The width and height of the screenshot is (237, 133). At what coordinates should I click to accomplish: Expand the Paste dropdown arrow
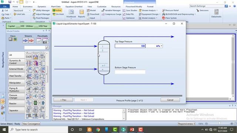pyautogui.click(x=11, y=18)
